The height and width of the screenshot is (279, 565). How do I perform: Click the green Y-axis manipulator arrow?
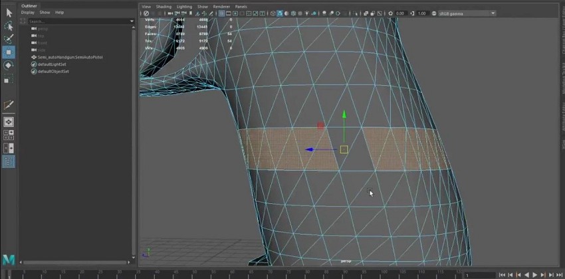point(344,116)
